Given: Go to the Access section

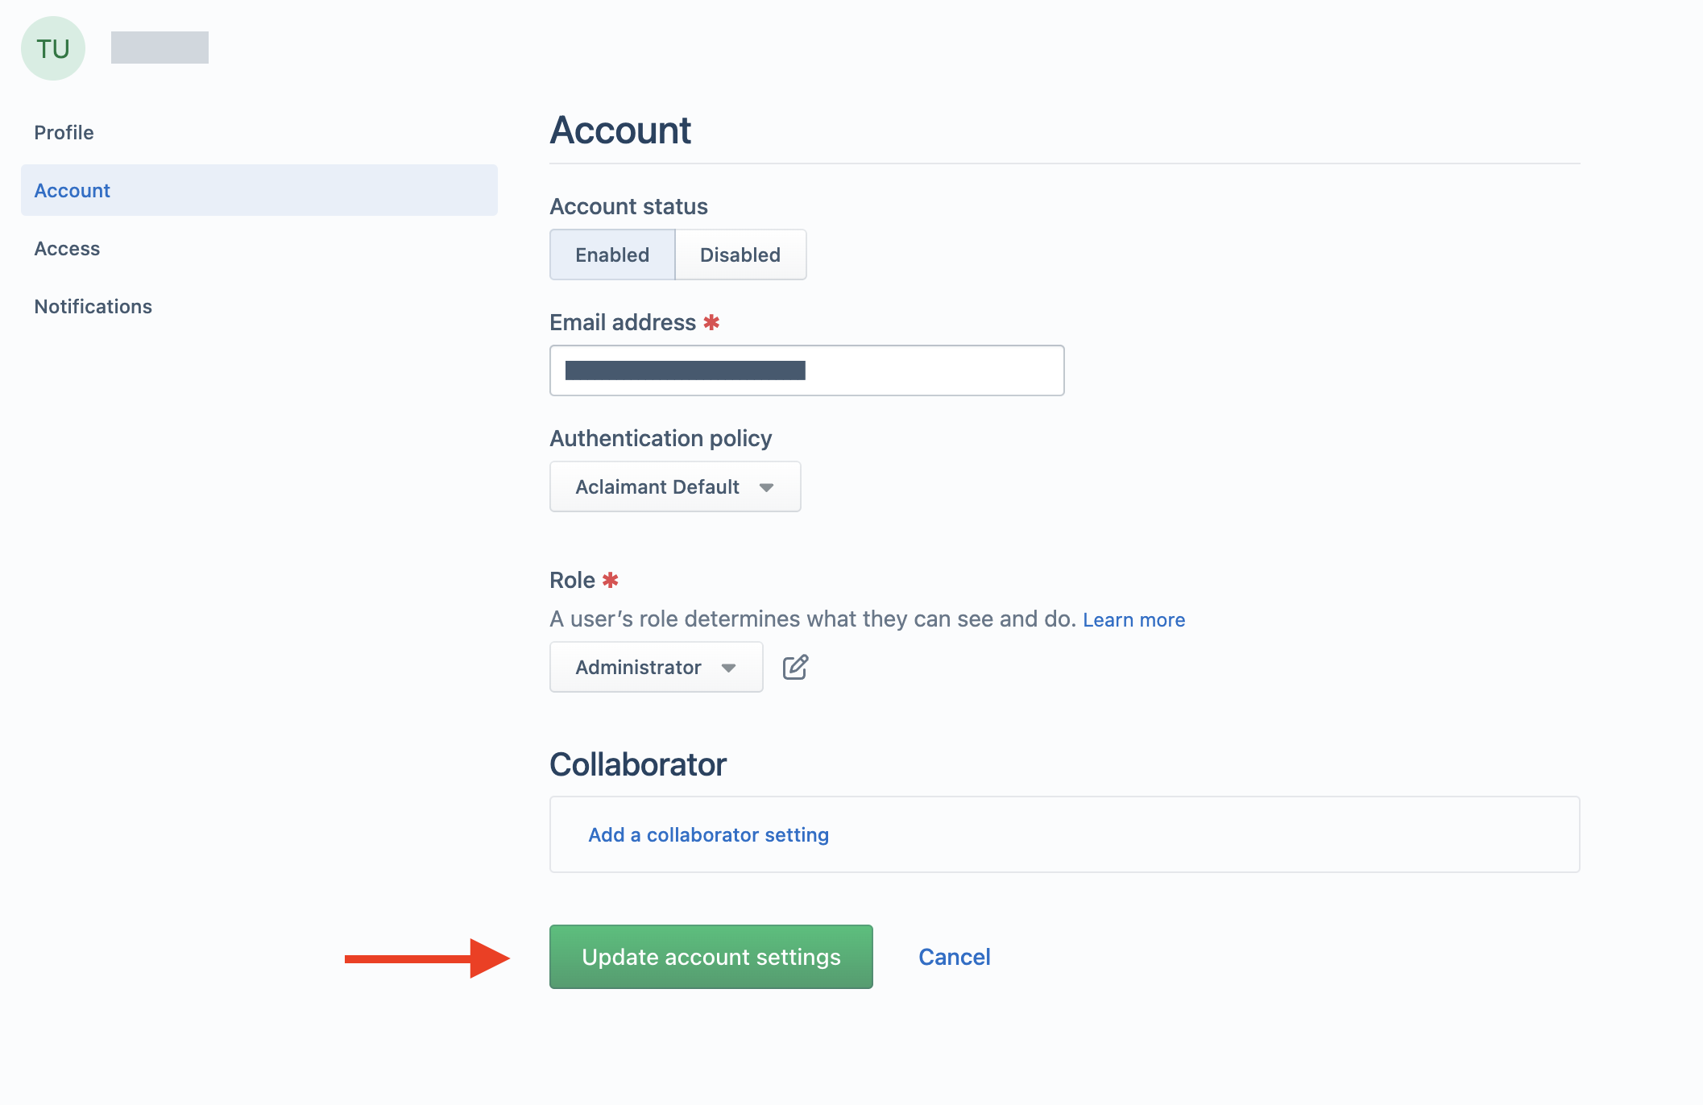Looking at the screenshot, I should 67,248.
